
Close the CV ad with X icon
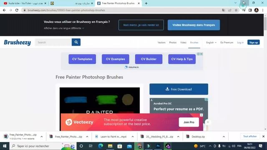202,54
